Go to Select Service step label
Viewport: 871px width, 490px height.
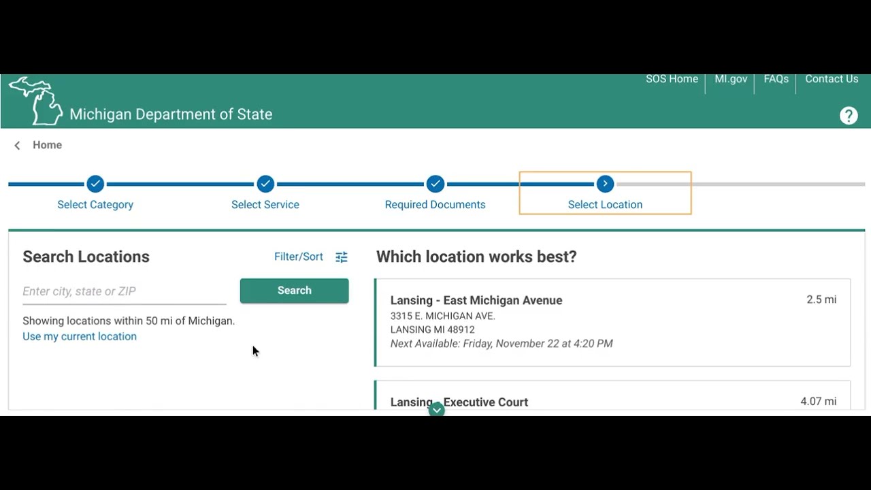(265, 205)
